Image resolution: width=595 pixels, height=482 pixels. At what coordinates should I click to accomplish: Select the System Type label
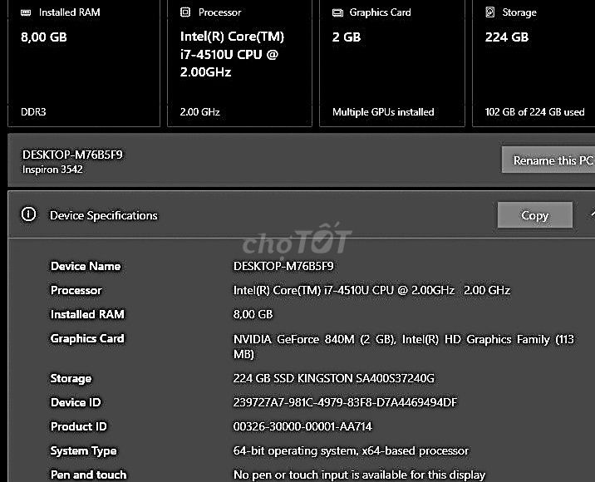pos(83,451)
